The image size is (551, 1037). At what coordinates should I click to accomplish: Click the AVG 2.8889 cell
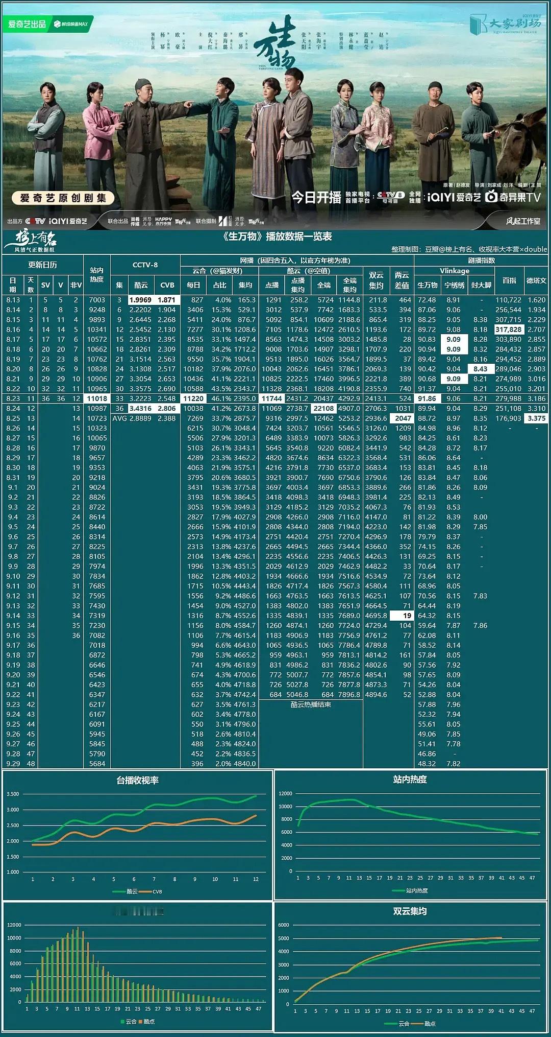pyautogui.click(x=132, y=418)
